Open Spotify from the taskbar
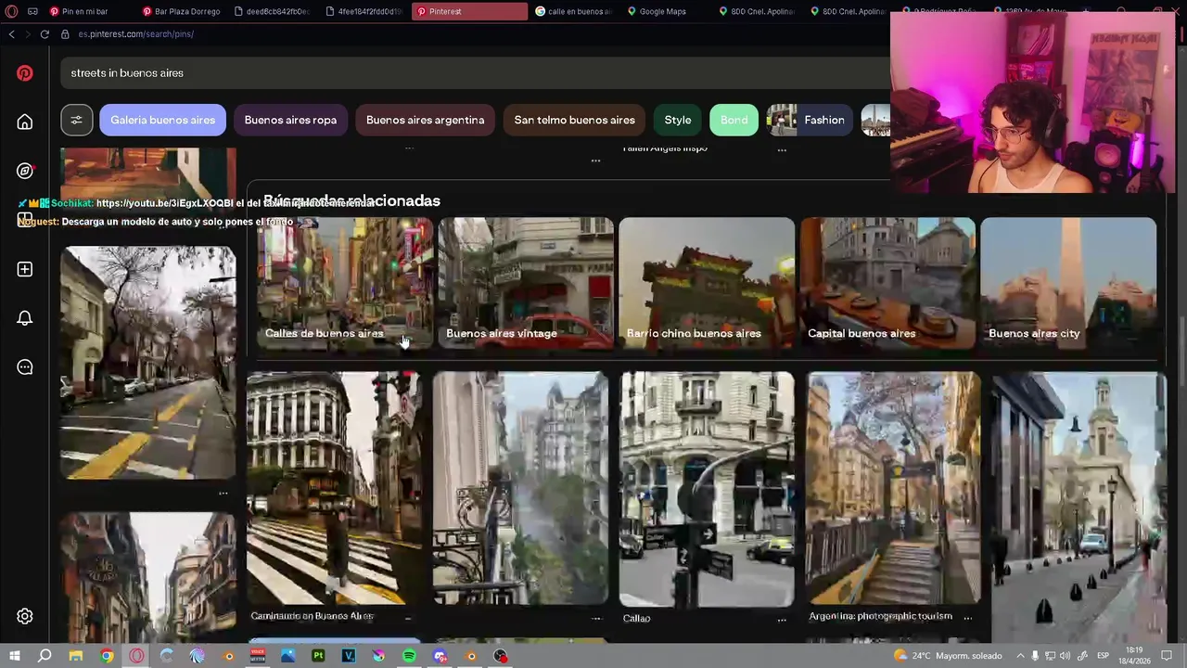Image resolution: width=1187 pixels, height=668 pixels. (x=409, y=656)
